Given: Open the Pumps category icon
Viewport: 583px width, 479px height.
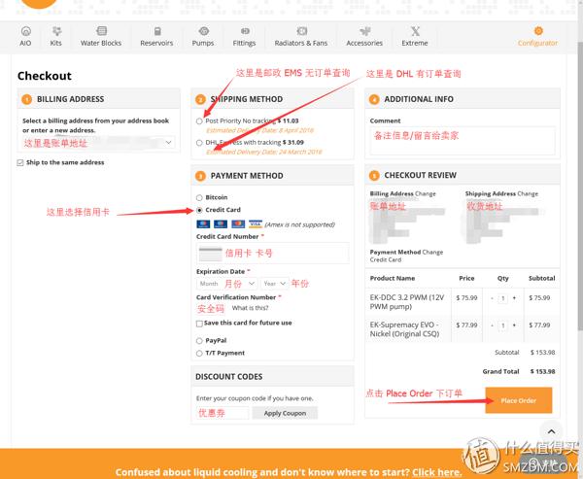Looking at the screenshot, I should [x=203, y=31].
